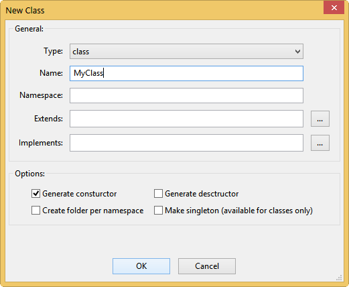
Task: Click the Create folder per namespace label
Action: (x=93, y=211)
